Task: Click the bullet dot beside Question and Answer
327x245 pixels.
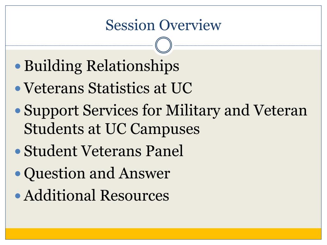Action: click(x=18, y=174)
